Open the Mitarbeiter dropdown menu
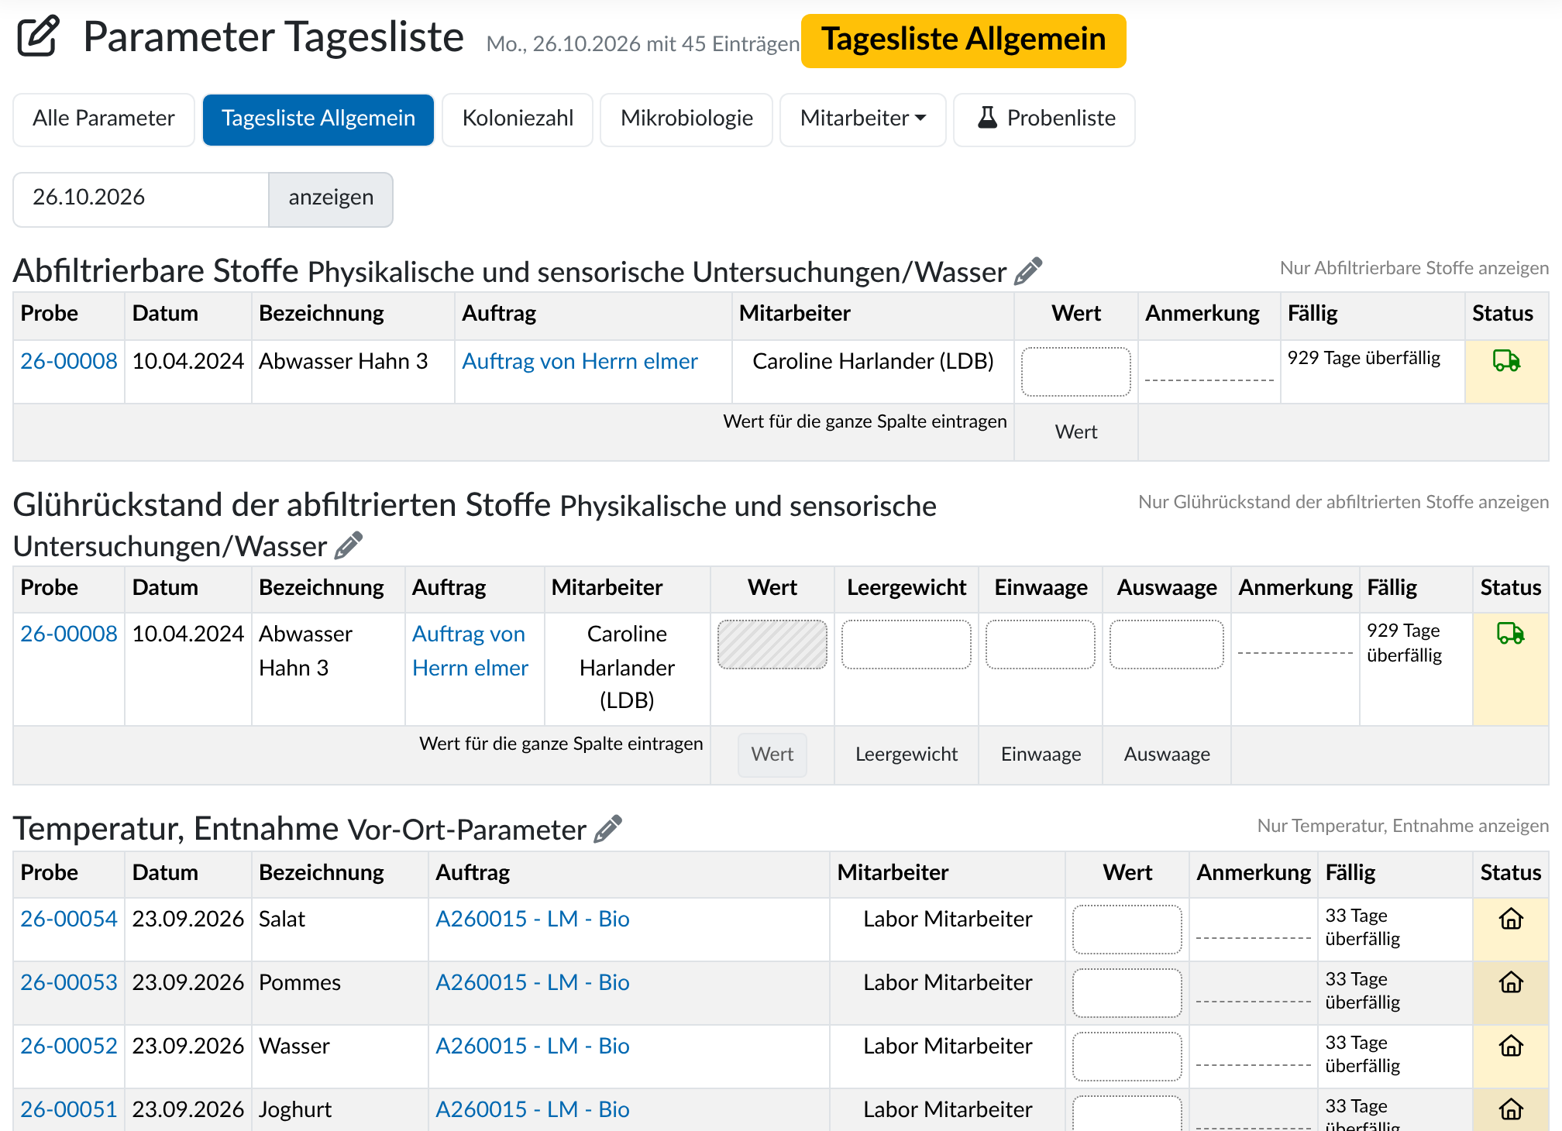1562x1131 pixels. click(862, 119)
